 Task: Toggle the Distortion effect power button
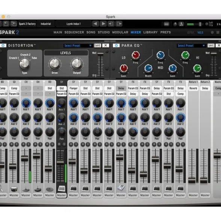pyautogui.click(x=3, y=45)
